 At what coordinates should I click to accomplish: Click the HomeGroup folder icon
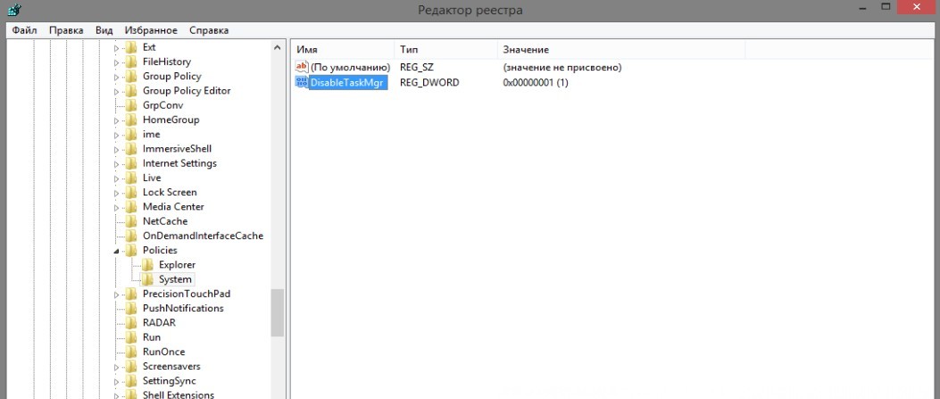coord(131,120)
